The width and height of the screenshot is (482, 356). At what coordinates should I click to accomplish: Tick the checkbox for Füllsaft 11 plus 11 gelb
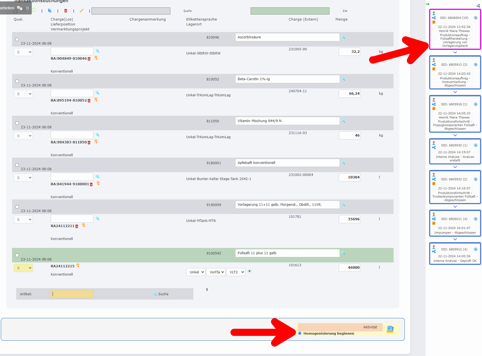pyautogui.click(x=17, y=255)
